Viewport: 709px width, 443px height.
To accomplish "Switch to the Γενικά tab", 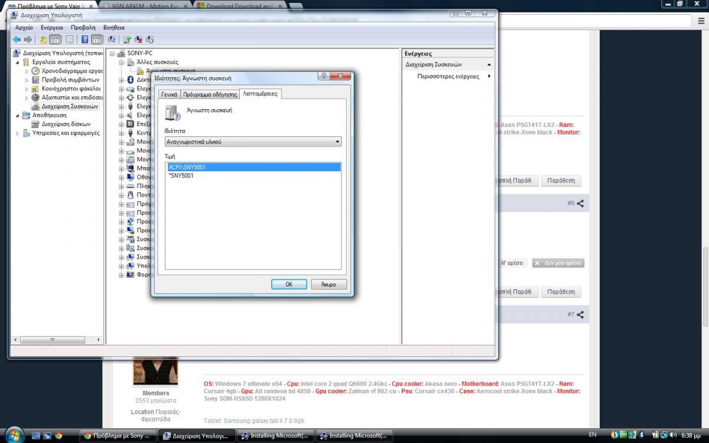I will tap(169, 95).
